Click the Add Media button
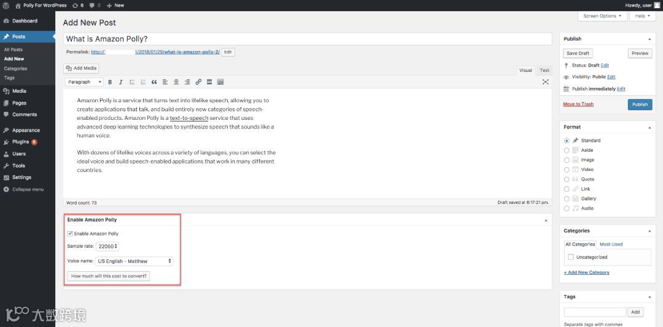 point(82,68)
